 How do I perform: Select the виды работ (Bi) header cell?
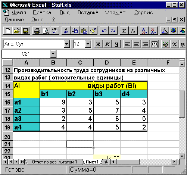click(93, 86)
